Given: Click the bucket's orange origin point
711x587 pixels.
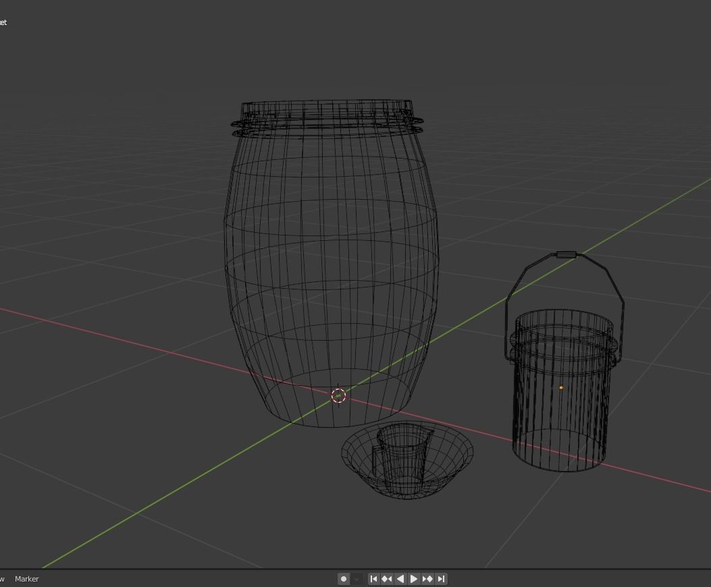Looking at the screenshot, I should click(561, 387).
